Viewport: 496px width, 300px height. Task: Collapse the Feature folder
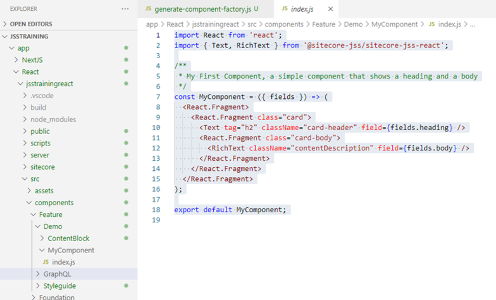click(x=34, y=214)
